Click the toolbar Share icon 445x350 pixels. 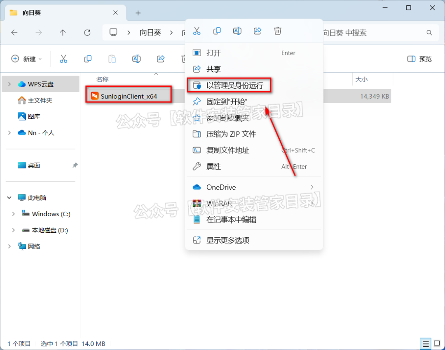pyautogui.click(x=161, y=59)
